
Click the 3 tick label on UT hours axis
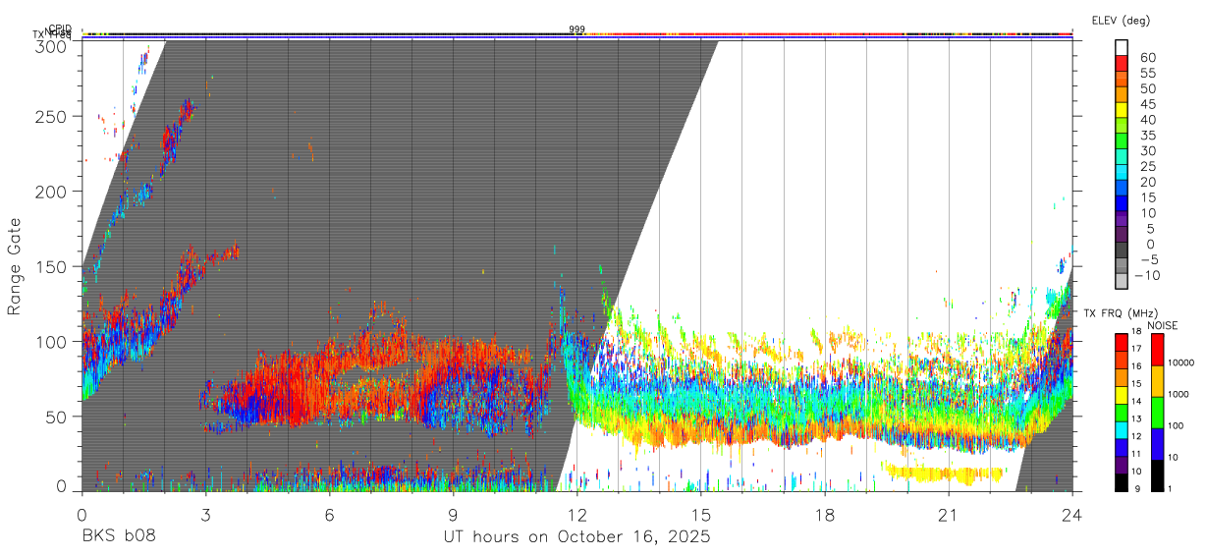(x=205, y=515)
